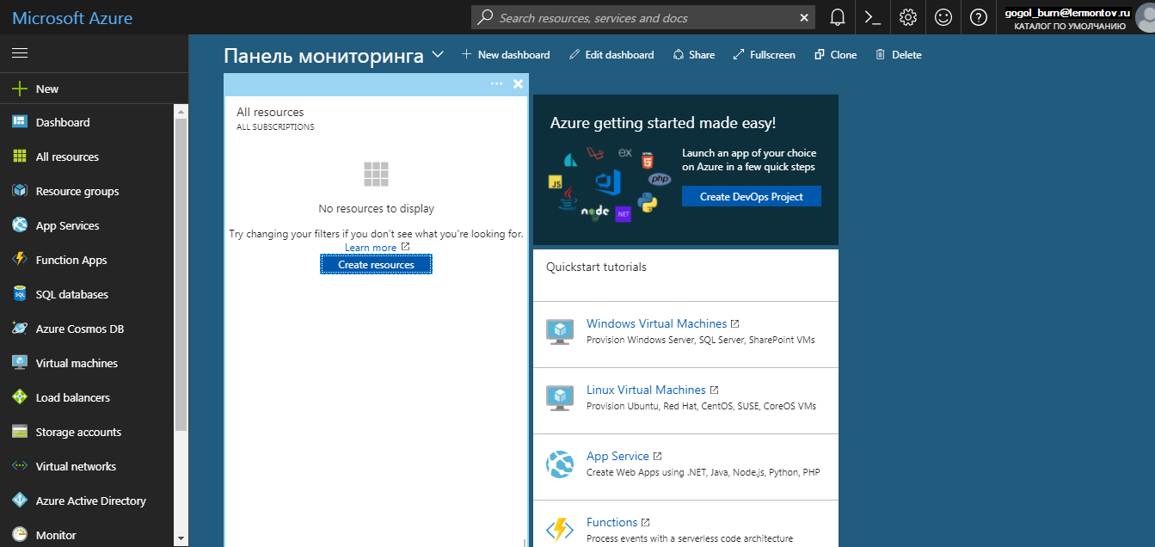Click the Storage accounts icon
This screenshot has height=547, width=1155.
pos(20,432)
